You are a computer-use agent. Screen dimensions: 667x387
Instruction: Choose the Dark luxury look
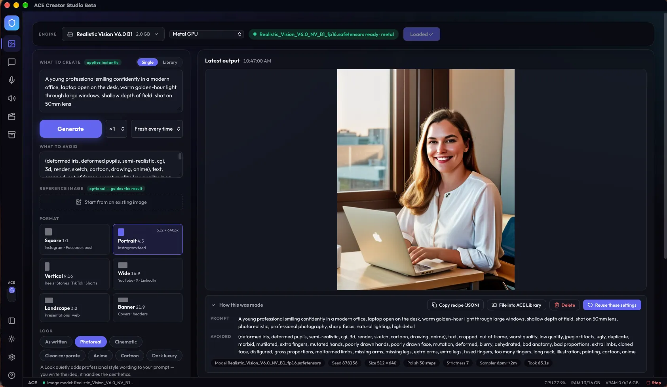164,356
